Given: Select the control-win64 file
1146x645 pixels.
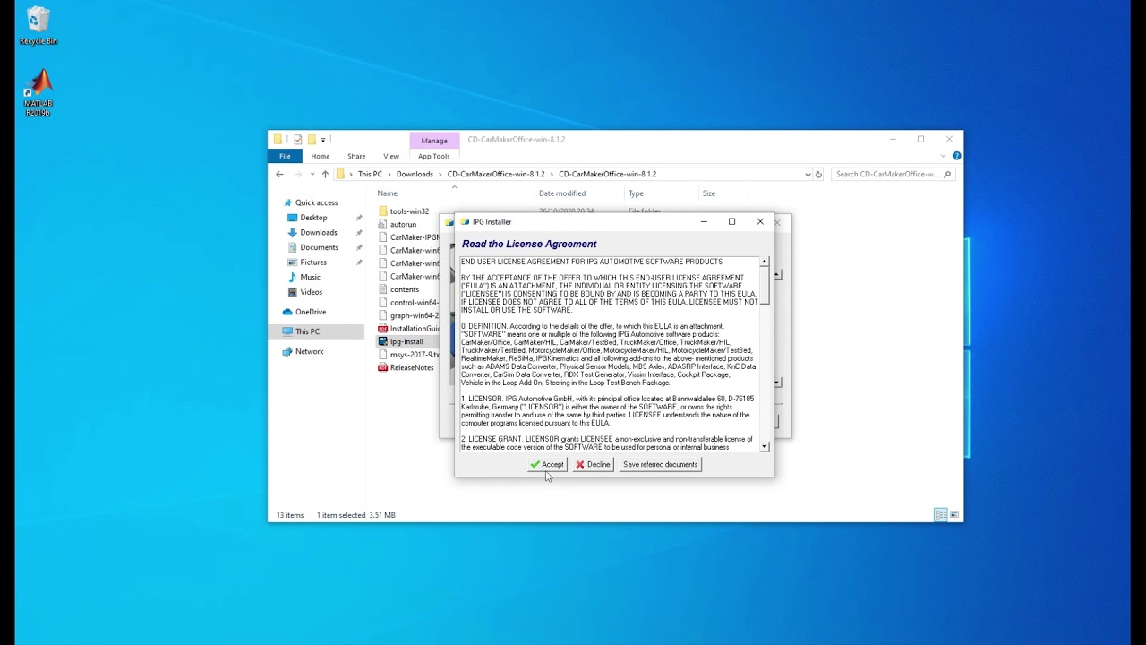Looking at the screenshot, I should coord(408,303).
